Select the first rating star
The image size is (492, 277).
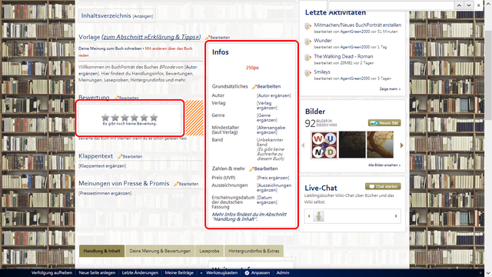pyautogui.click(x=105, y=118)
